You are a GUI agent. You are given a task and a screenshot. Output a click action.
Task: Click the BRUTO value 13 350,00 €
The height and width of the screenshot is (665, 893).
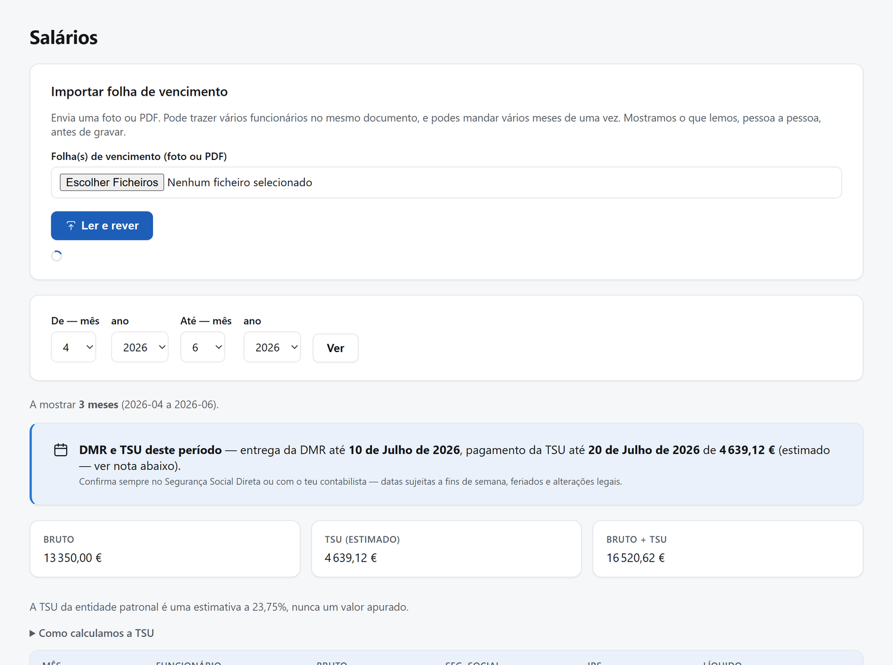73,558
